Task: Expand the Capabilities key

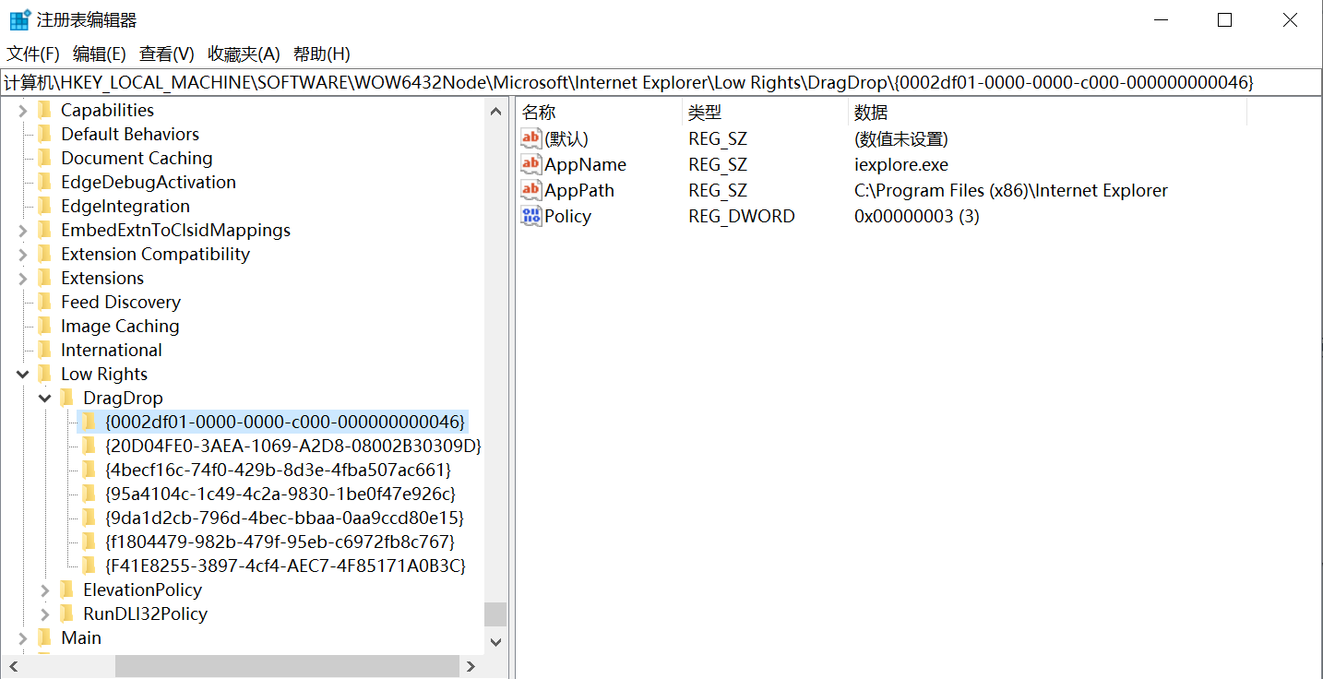Action: (23, 111)
